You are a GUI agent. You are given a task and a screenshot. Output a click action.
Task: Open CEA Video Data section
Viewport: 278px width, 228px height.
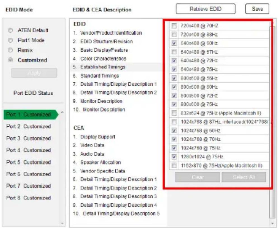coord(88,145)
